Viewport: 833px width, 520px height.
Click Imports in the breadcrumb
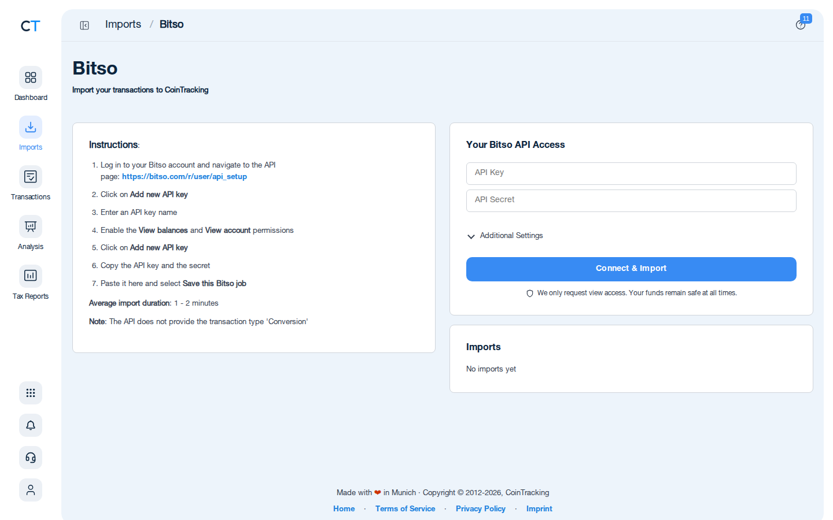click(123, 24)
